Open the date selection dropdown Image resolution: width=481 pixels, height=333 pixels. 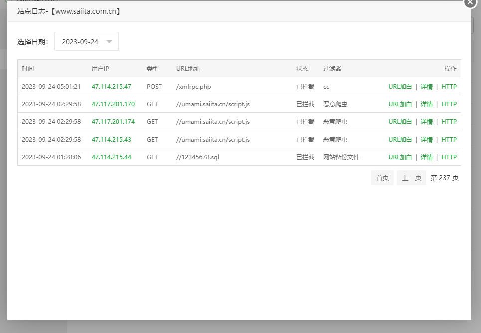tap(86, 42)
